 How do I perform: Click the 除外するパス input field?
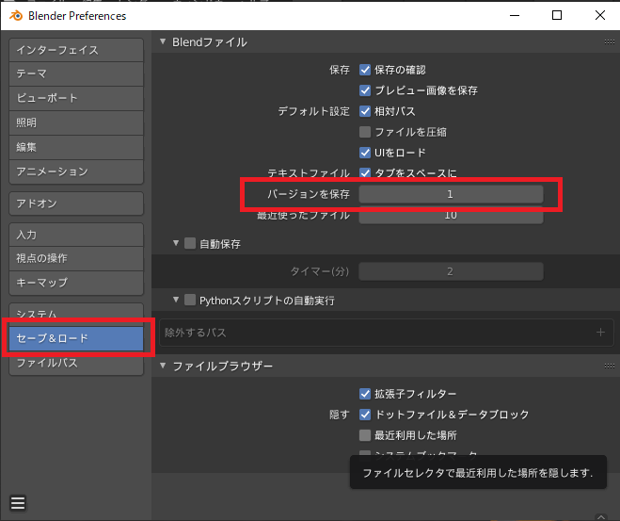(387, 333)
